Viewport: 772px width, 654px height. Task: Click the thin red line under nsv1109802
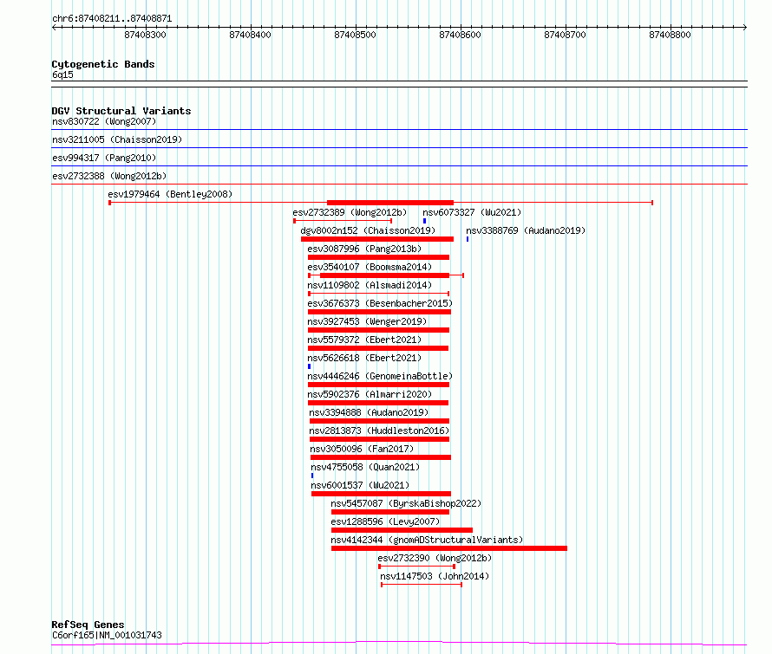point(378,294)
